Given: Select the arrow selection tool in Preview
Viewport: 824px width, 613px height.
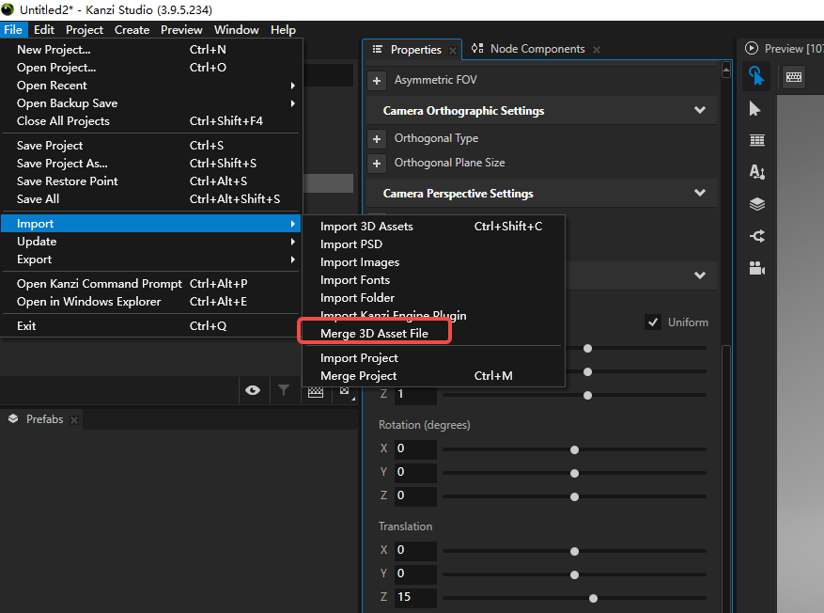Looking at the screenshot, I should [755, 109].
